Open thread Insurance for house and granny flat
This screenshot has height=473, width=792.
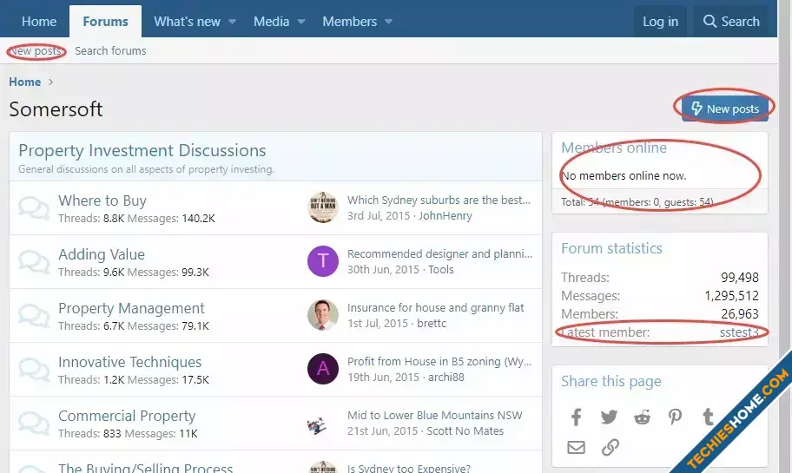[x=435, y=307]
